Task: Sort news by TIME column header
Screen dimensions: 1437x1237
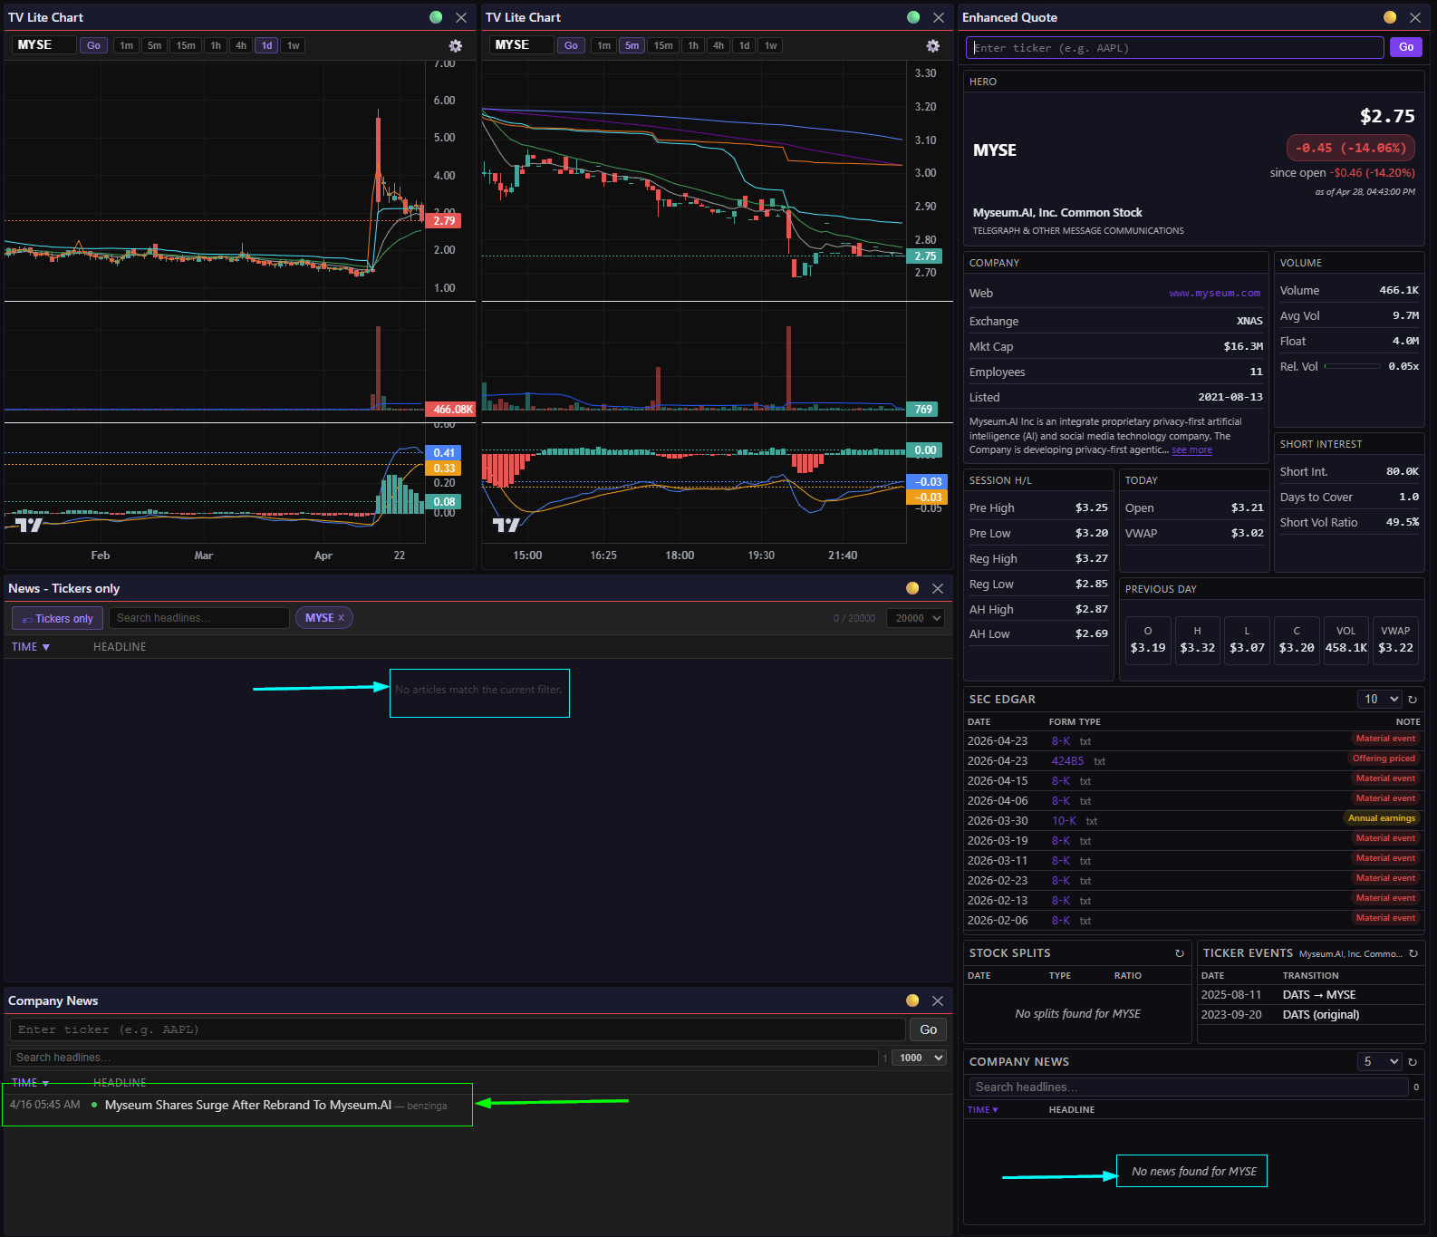Action: (x=30, y=647)
